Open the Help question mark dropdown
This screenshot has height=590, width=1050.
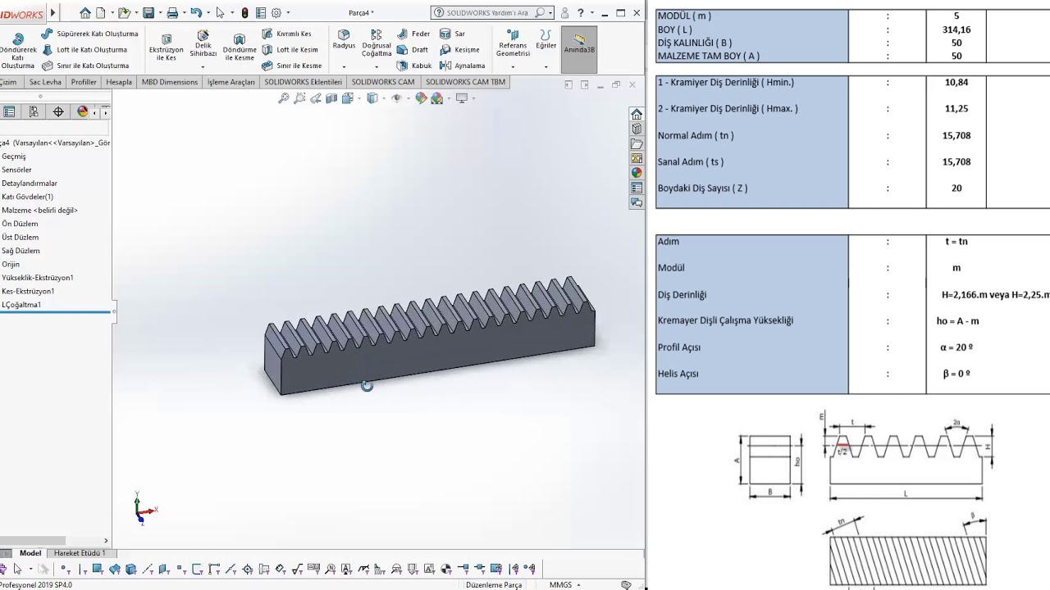[x=591, y=13]
